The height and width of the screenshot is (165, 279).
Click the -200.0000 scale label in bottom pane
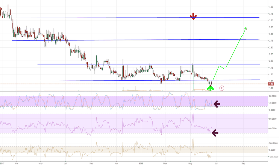pos(273,157)
